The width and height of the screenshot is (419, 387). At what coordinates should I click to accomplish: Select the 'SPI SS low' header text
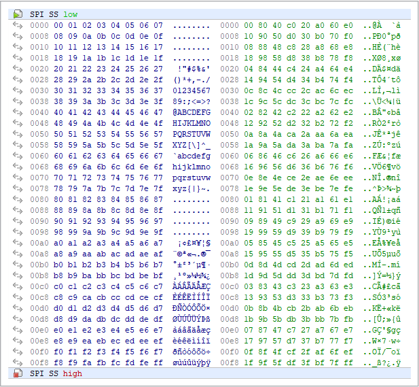coord(54,14)
